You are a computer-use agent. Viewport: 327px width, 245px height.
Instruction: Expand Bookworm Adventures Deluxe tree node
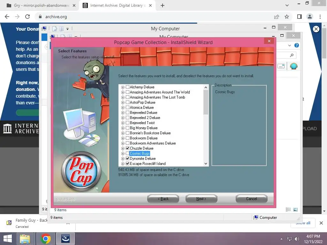coord(123,143)
